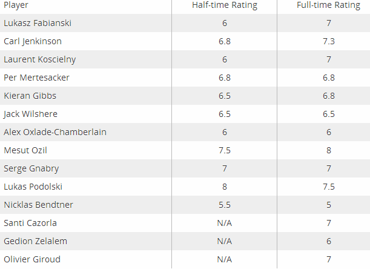Select Jack Wilshere in the table
Screen dimensions: 370x269
(x=30, y=114)
